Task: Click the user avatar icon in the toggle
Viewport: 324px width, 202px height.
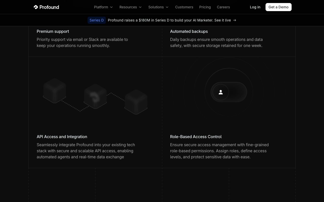Action: [x=221, y=92]
